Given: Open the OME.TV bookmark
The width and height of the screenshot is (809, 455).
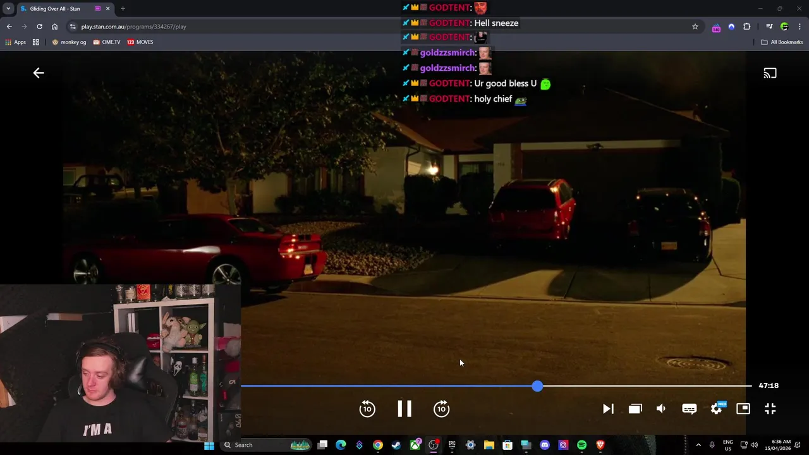Looking at the screenshot, I should pos(106,42).
